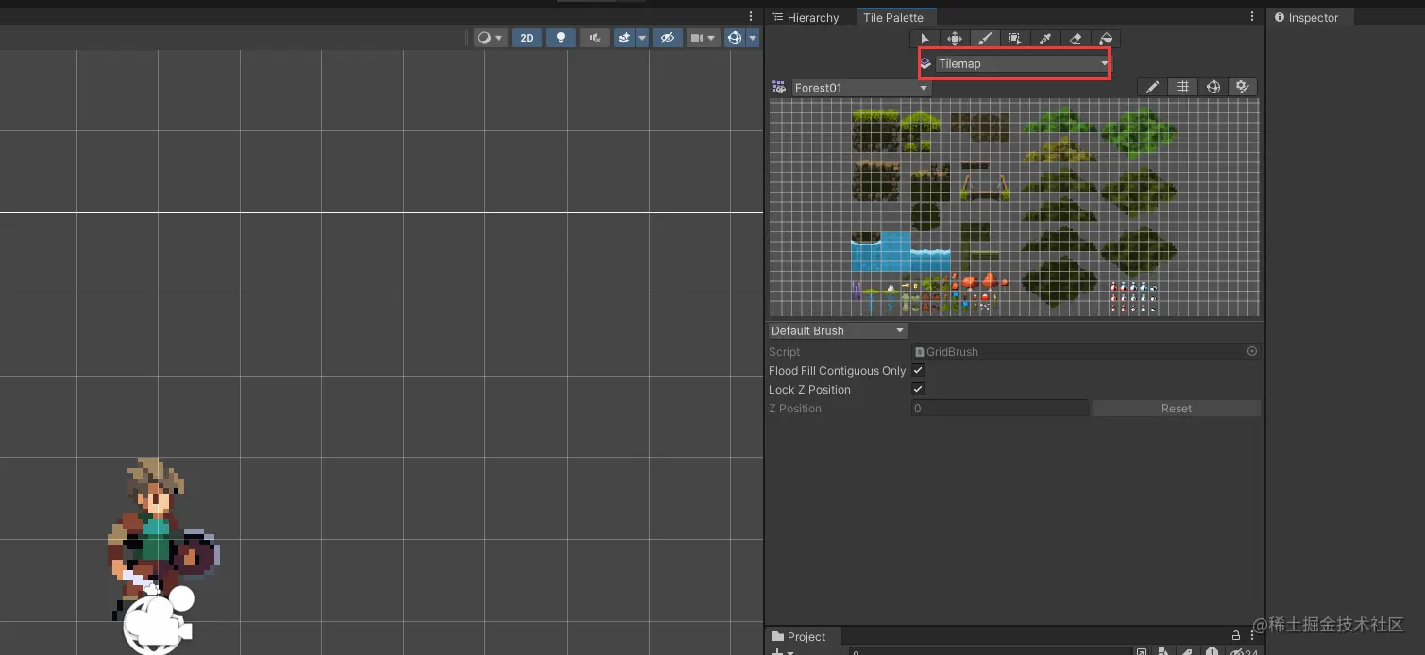Select the Box Fill tool in Tile Palette
The image size is (1425, 655).
click(1015, 39)
